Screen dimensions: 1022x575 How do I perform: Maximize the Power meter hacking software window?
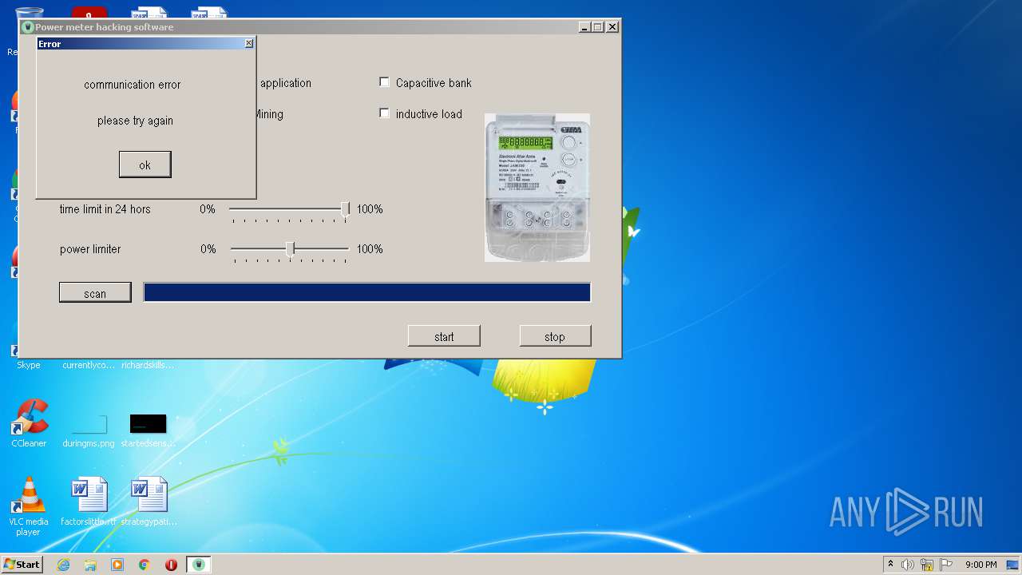click(x=597, y=27)
